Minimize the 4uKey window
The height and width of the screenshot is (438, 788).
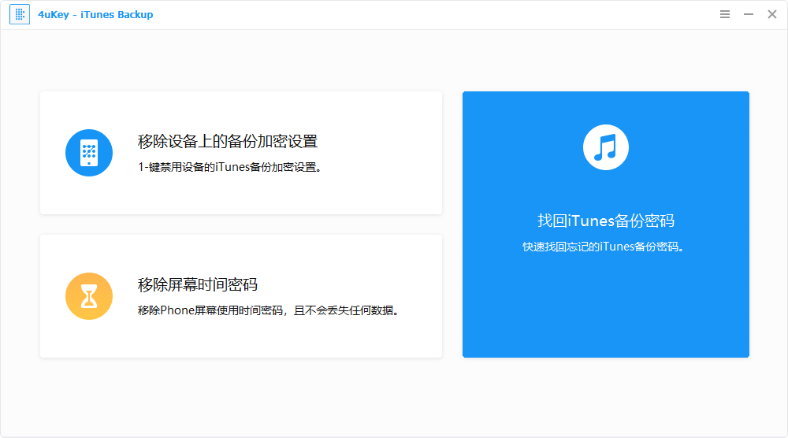(x=749, y=14)
